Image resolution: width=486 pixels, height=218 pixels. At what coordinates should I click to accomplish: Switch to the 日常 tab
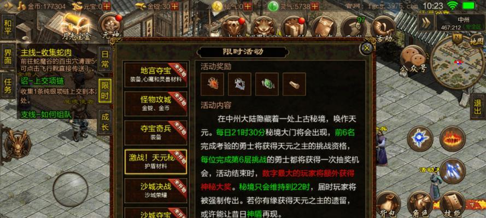click(x=105, y=59)
